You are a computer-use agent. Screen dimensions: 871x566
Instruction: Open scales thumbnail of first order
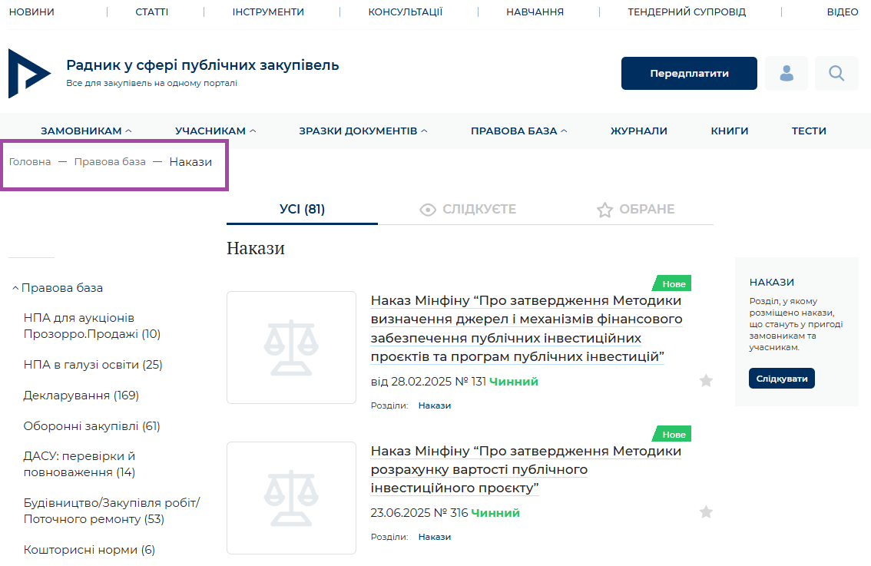pos(291,347)
